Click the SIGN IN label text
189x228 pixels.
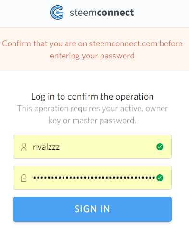click(x=92, y=209)
